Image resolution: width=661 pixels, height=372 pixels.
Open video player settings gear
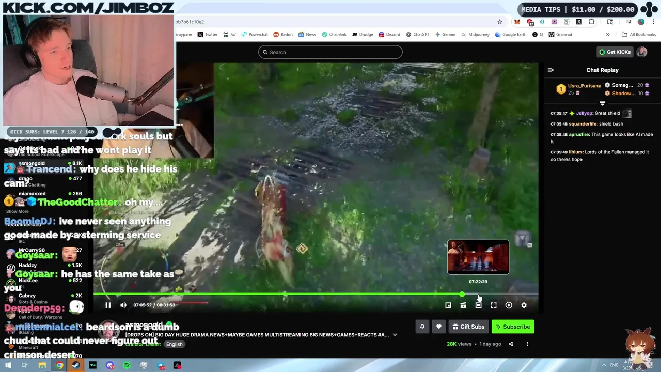coord(524,305)
